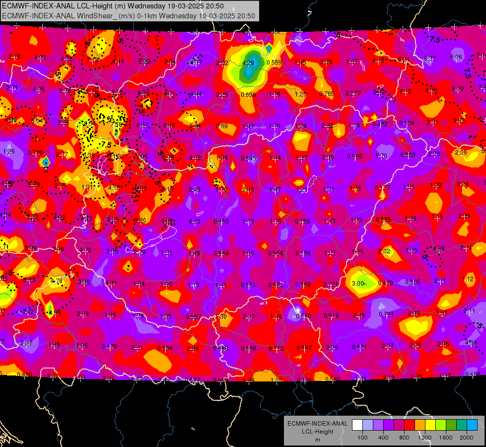This screenshot has height=447, width=486.
Task: Click the legend tick label 800
Action: point(404,438)
